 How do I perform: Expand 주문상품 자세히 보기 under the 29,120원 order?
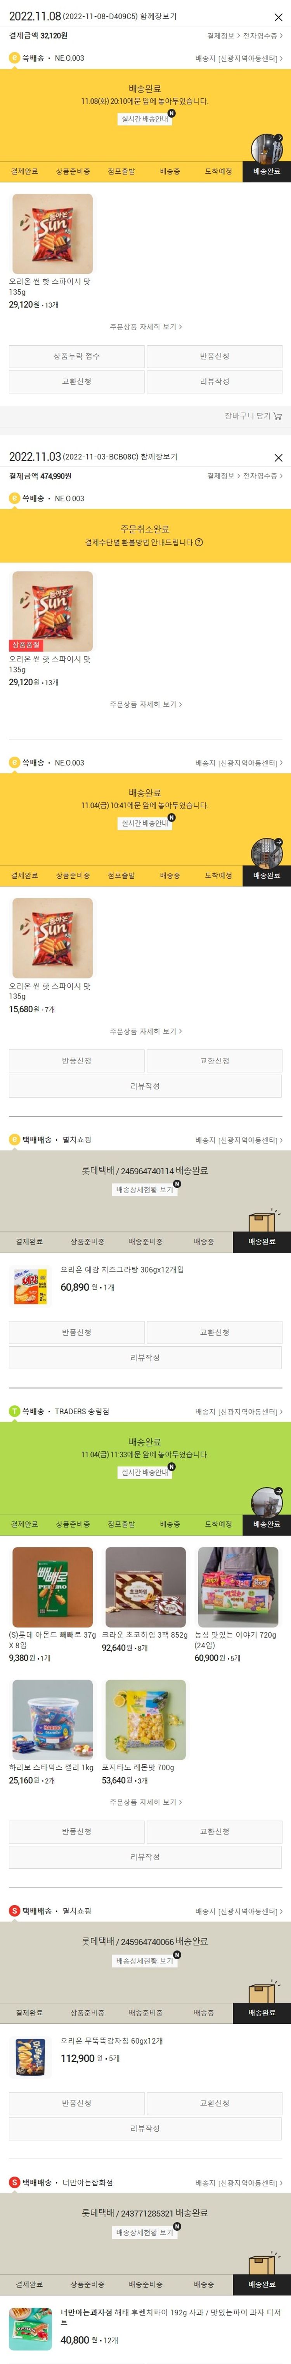145,327
